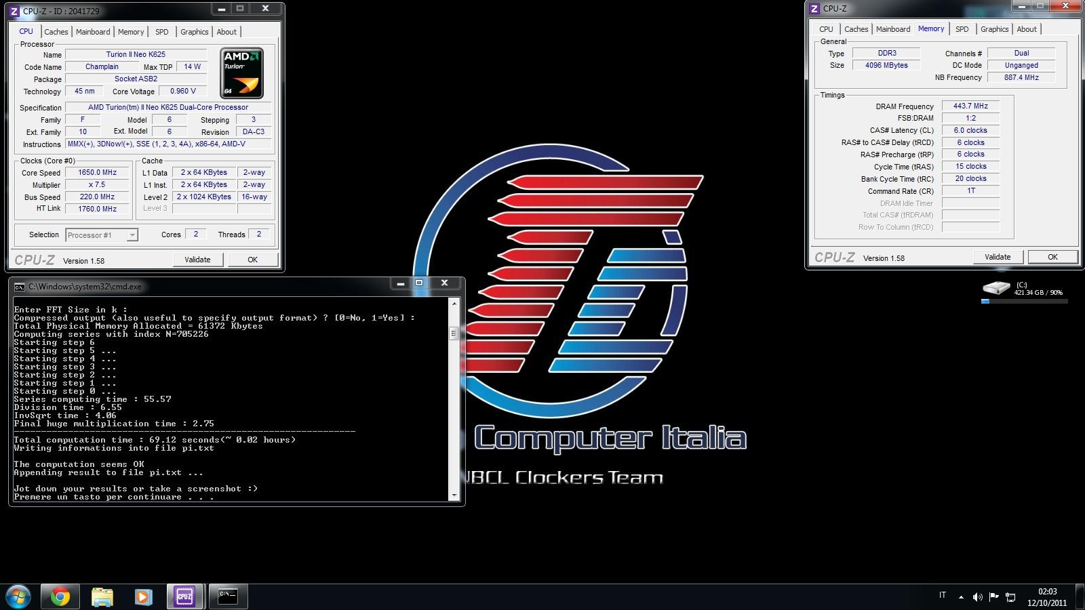1085x610 pixels.
Task: Click the memory Size 4096 MBytes field
Action: [x=886, y=66]
